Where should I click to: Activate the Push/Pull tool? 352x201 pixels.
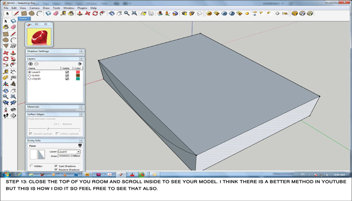coord(79,14)
